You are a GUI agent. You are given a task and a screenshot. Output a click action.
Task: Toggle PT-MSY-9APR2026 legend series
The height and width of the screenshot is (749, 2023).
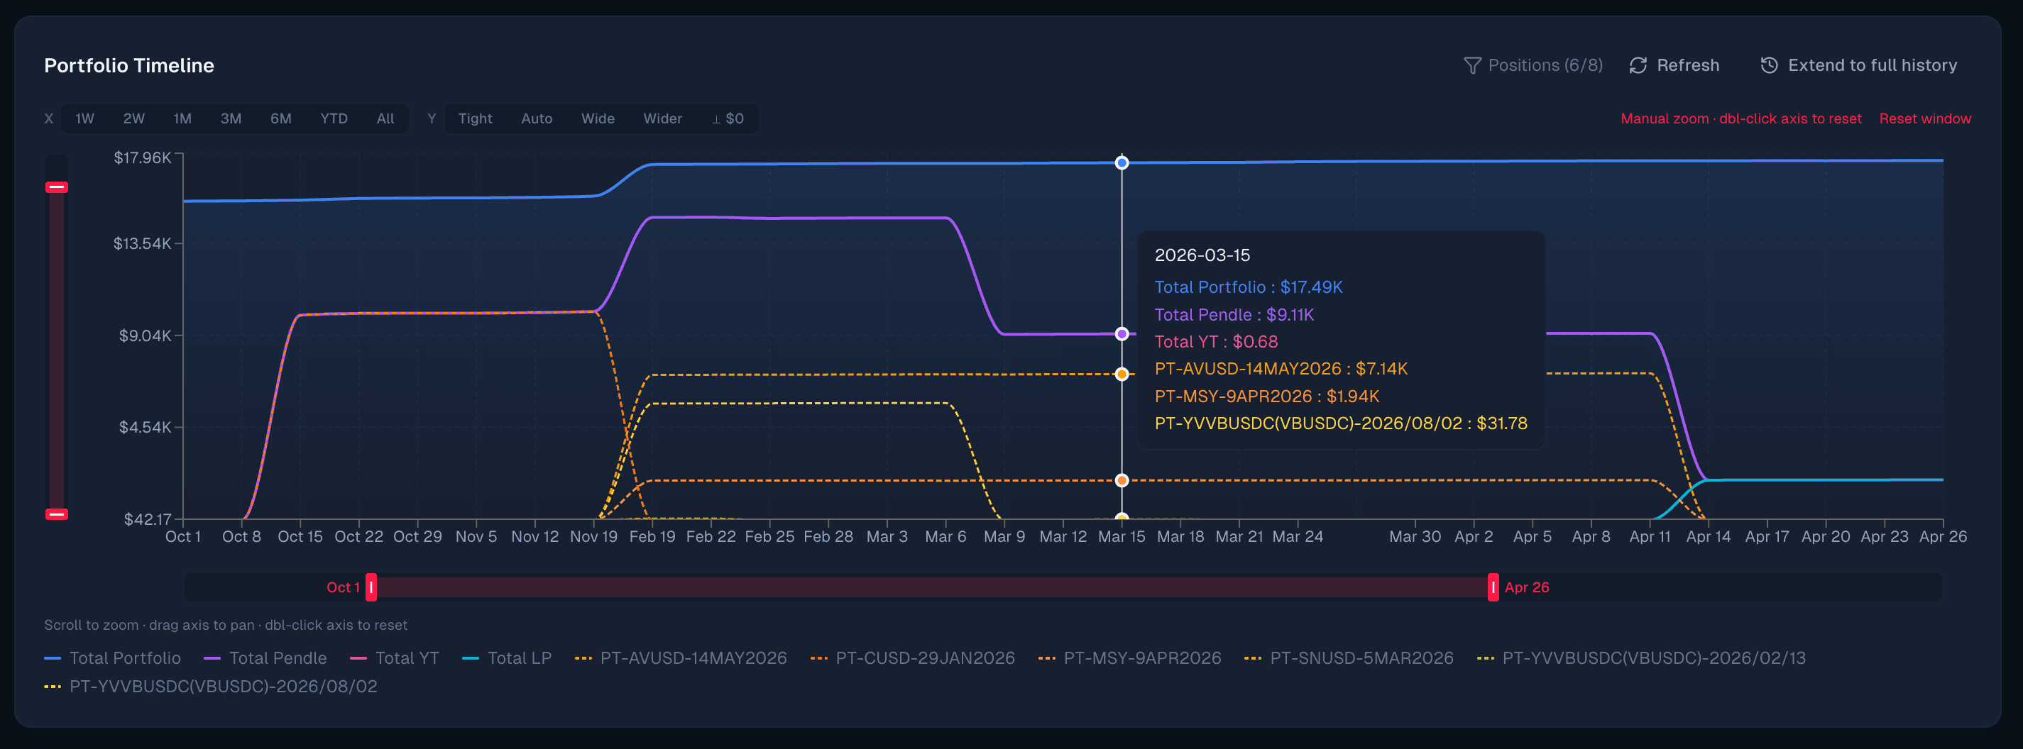coord(1130,658)
